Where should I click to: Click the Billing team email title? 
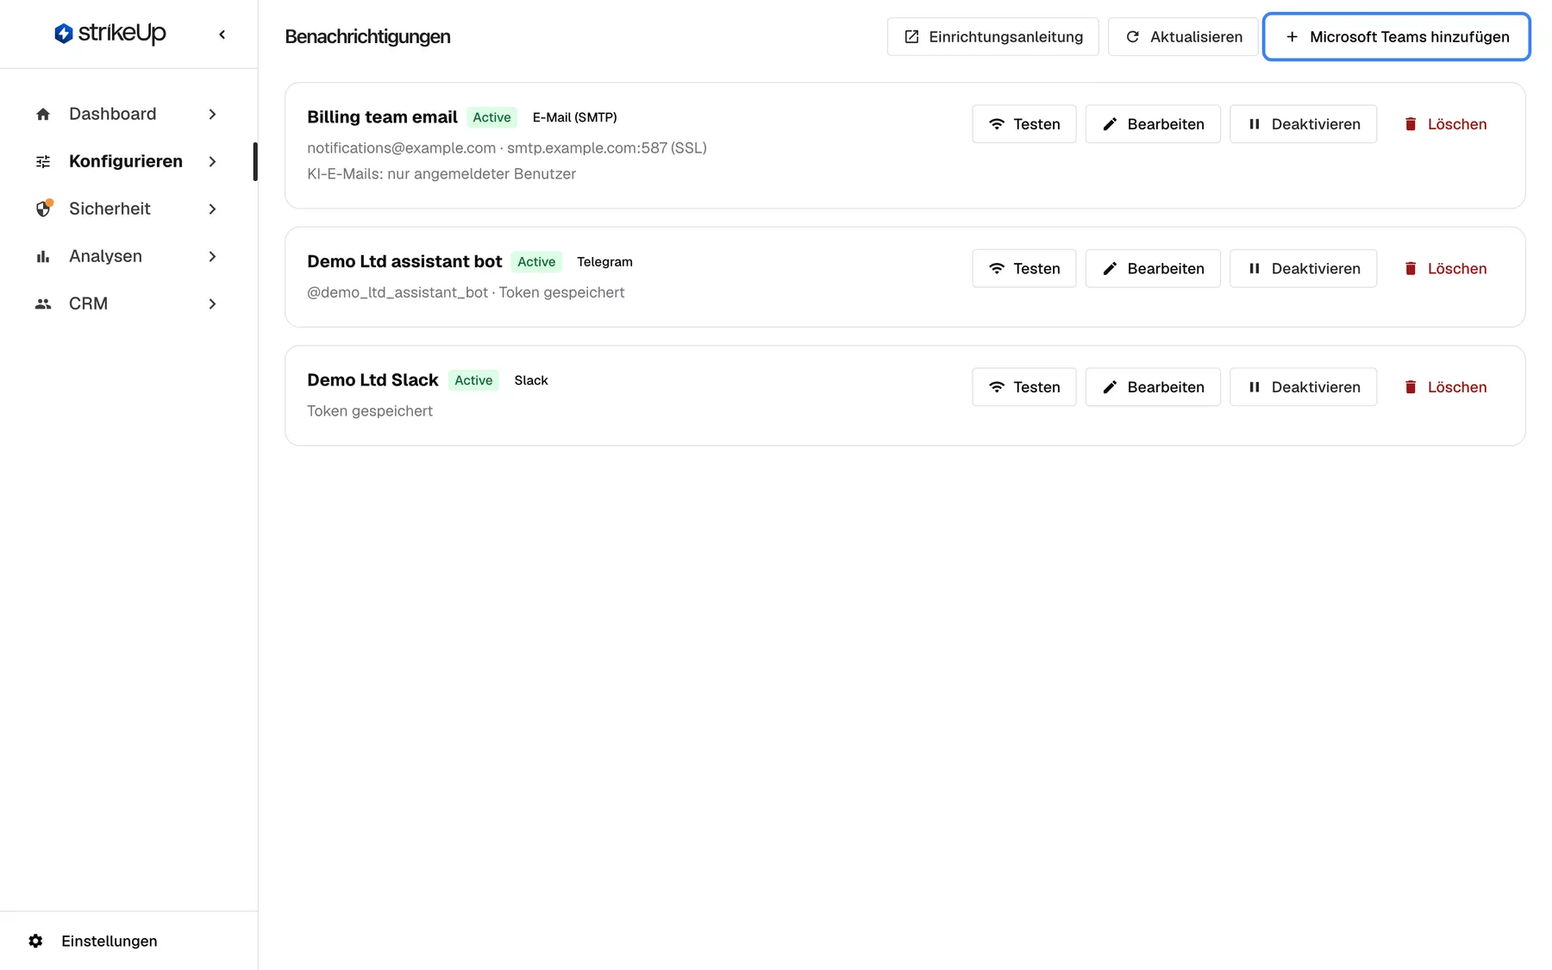pyautogui.click(x=382, y=117)
